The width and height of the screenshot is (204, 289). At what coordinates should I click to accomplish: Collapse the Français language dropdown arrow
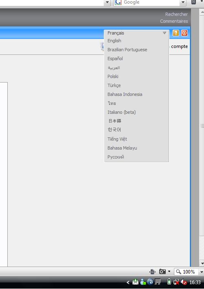click(x=165, y=33)
